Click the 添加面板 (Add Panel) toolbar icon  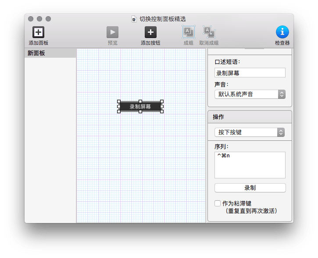pos(39,32)
